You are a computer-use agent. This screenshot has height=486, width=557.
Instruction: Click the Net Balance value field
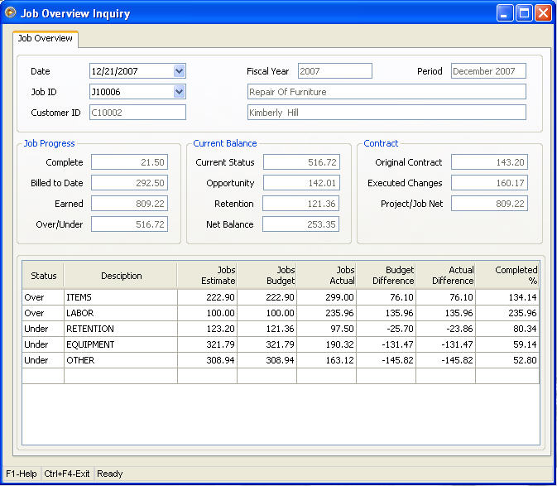point(301,224)
